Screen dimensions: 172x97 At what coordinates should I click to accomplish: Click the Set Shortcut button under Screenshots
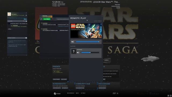coord(65,88)
